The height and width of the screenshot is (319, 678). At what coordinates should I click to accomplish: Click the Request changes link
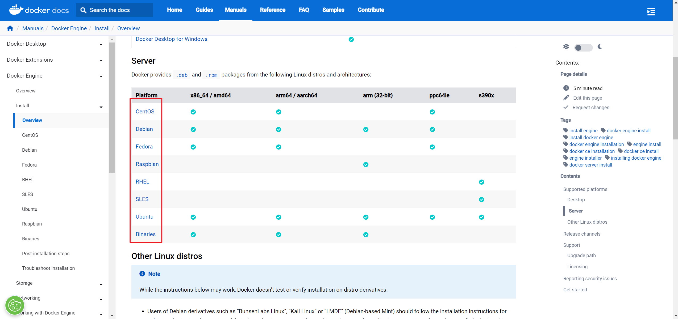(x=590, y=108)
